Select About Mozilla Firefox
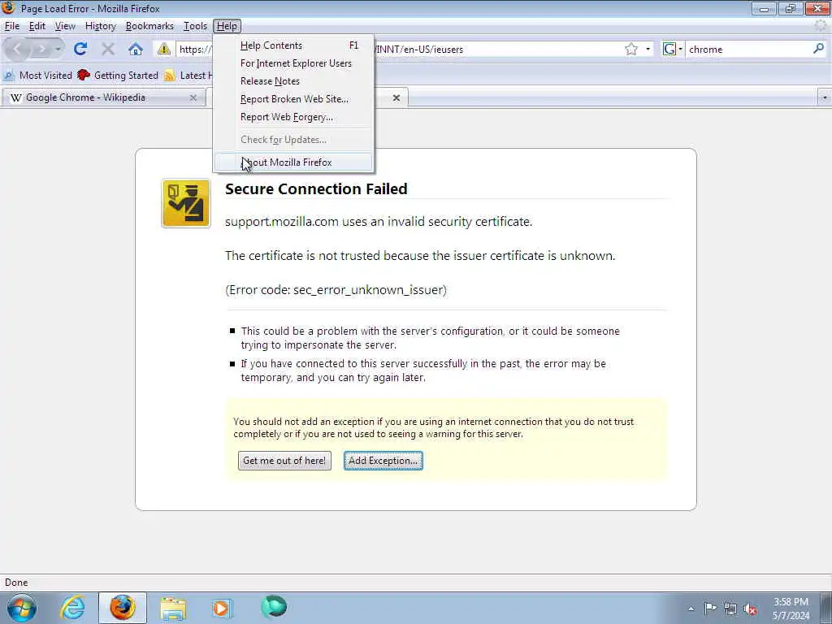 click(293, 162)
